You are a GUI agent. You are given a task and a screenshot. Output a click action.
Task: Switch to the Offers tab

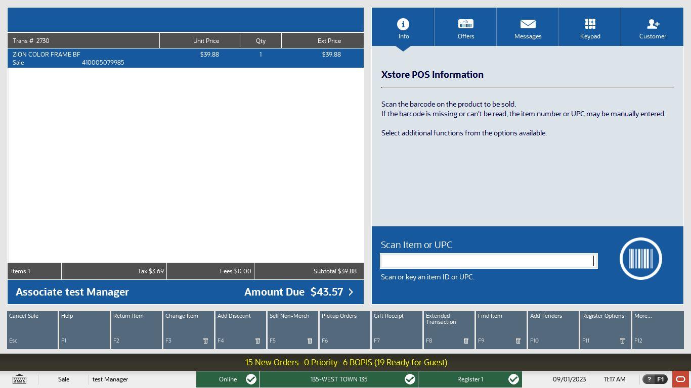click(x=465, y=27)
